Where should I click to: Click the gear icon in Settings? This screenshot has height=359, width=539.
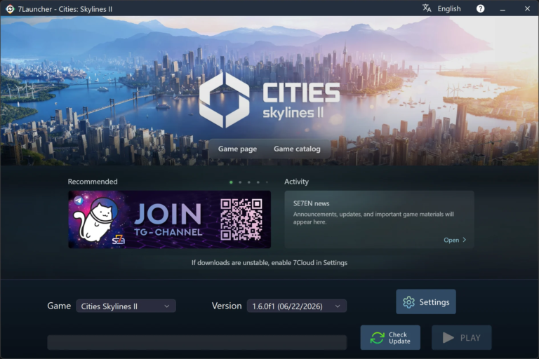408,302
